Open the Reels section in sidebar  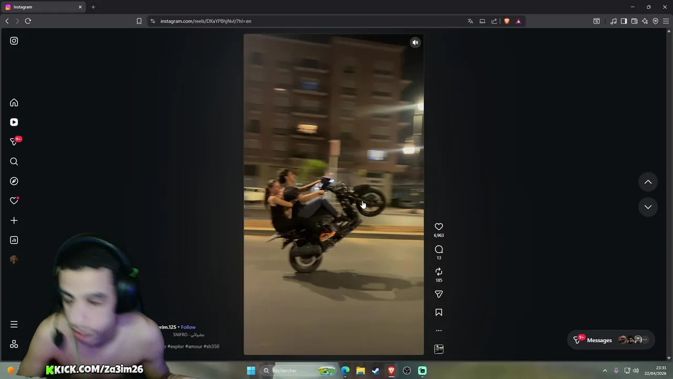point(14,122)
